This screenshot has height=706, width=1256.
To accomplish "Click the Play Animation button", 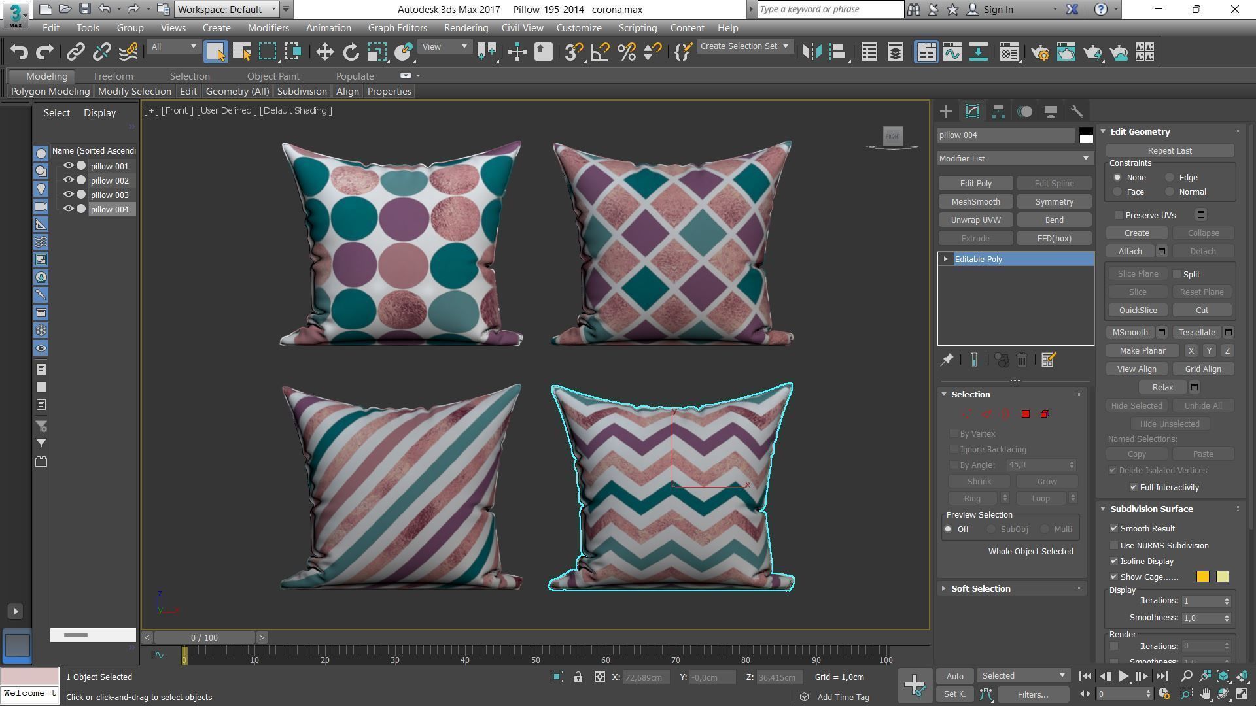I will [1123, 677].
